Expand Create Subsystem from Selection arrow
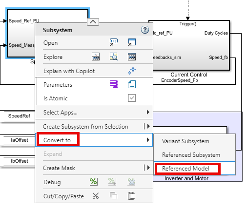 tap(148, 126)
